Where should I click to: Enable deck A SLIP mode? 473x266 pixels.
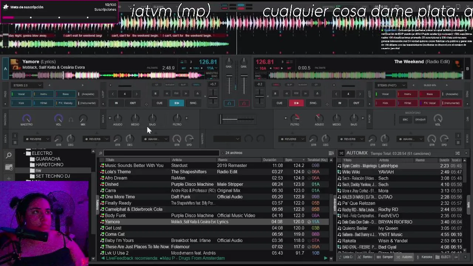click(183, 85)
